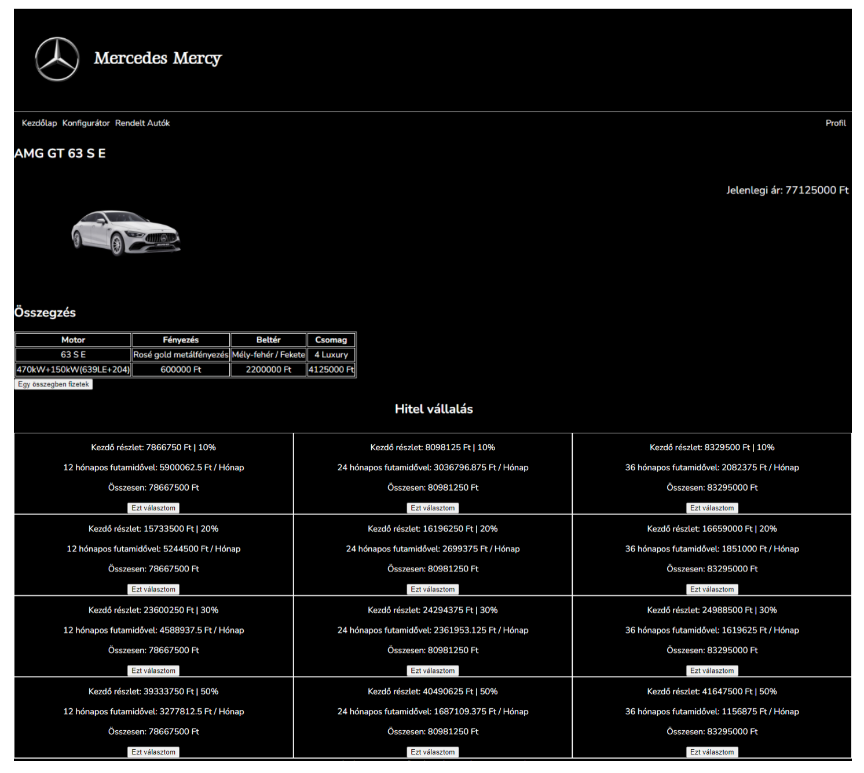Choose the 8098125 Ft 10% 24-month plan
The width and height of the screenshot is (864, 773).
point(433,508)
